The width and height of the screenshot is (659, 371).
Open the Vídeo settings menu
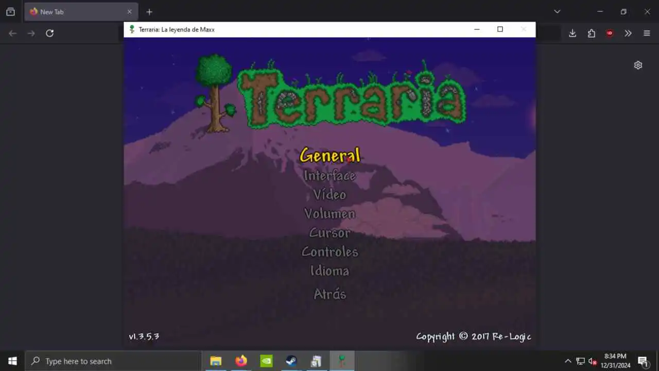tap(329, 194)
